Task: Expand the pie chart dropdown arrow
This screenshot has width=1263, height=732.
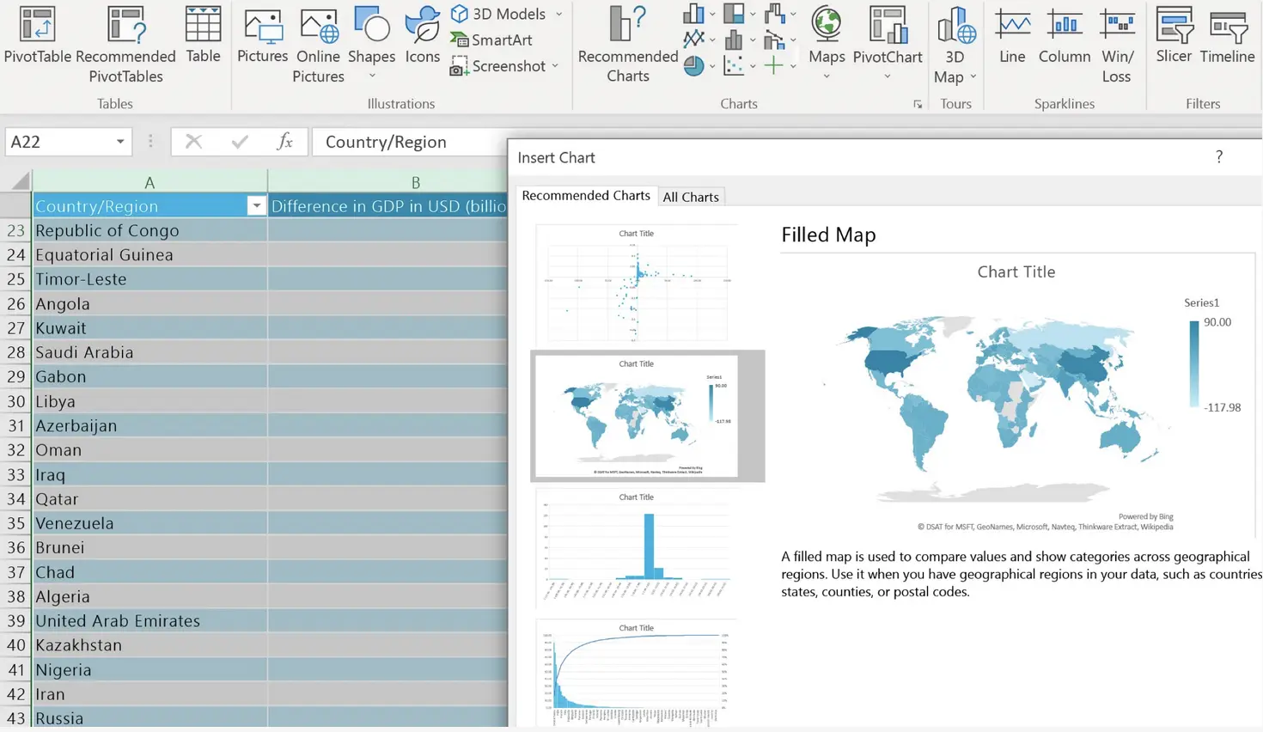Action: pos(712,66)
